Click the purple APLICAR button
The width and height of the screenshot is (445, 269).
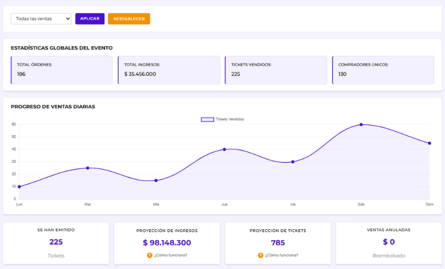tap(90, 19)
